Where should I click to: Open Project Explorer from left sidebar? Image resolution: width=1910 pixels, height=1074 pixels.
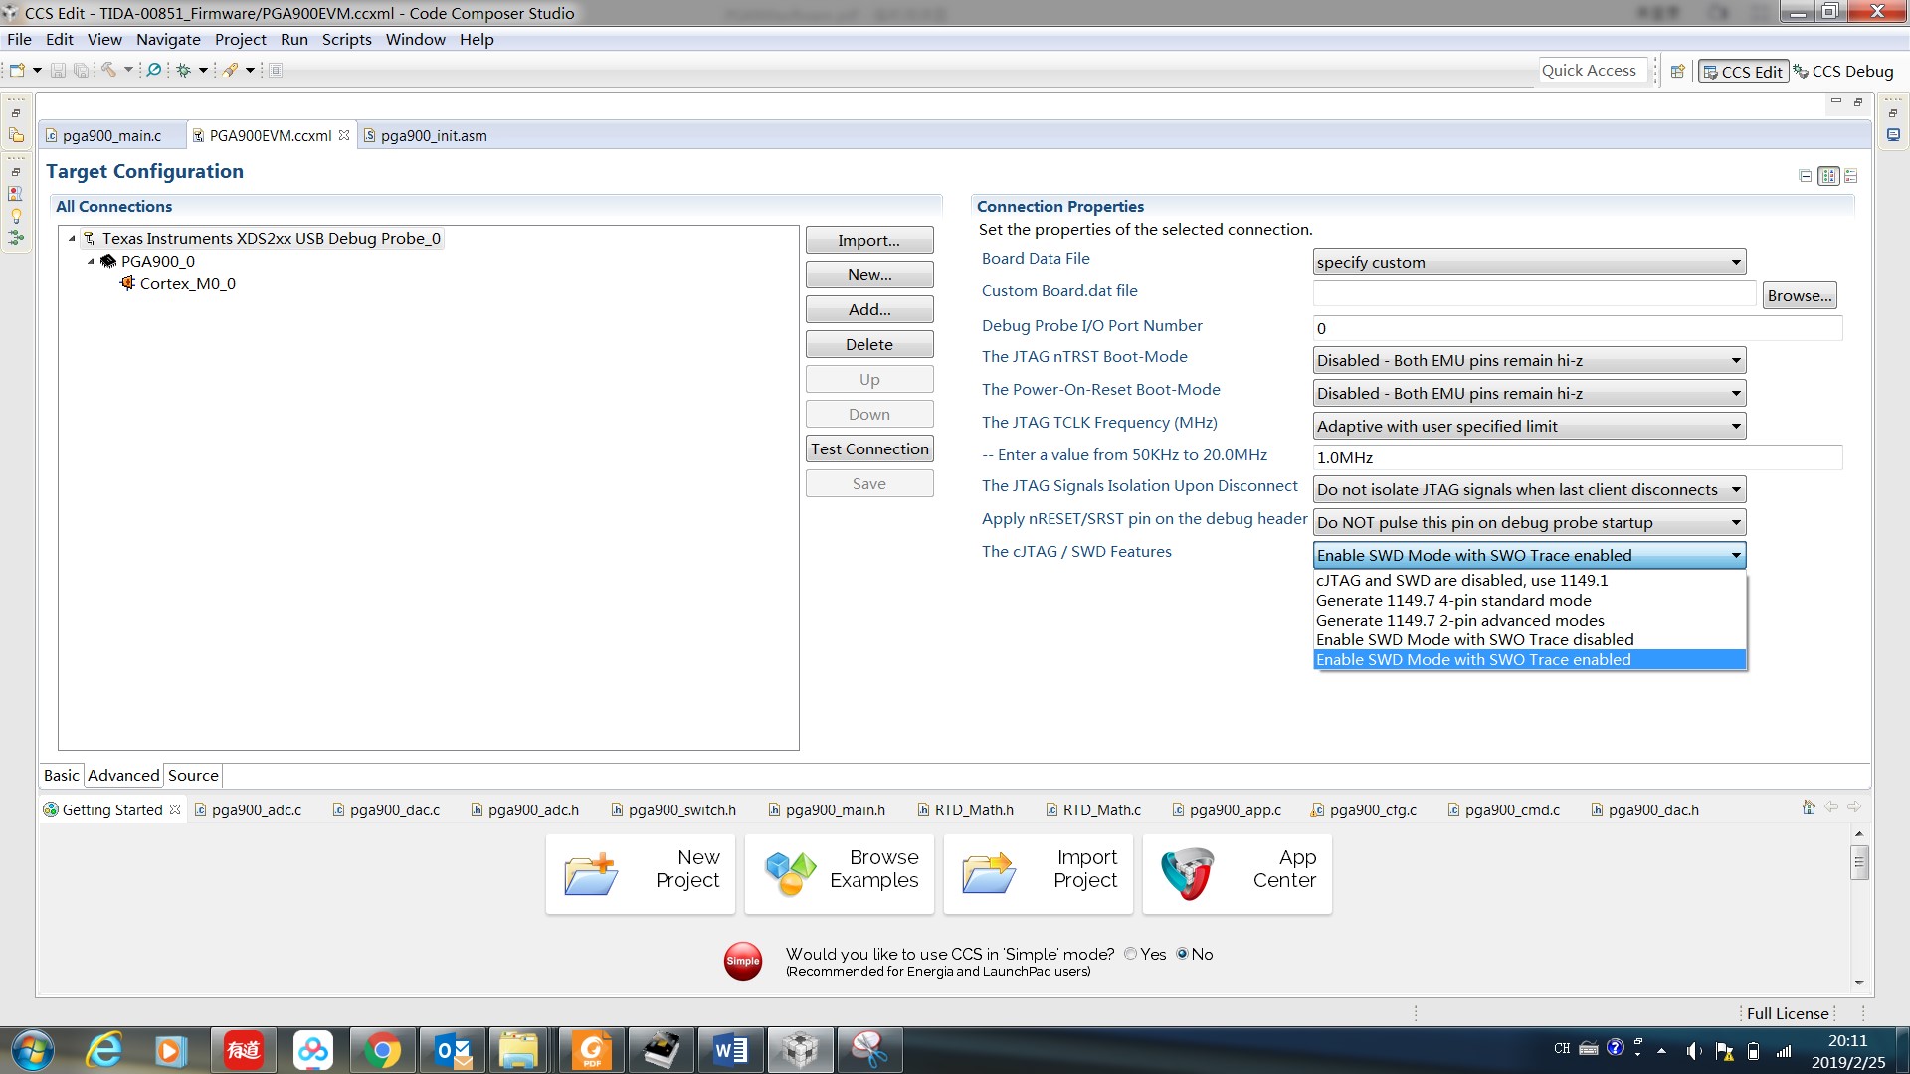pos(16,135)
